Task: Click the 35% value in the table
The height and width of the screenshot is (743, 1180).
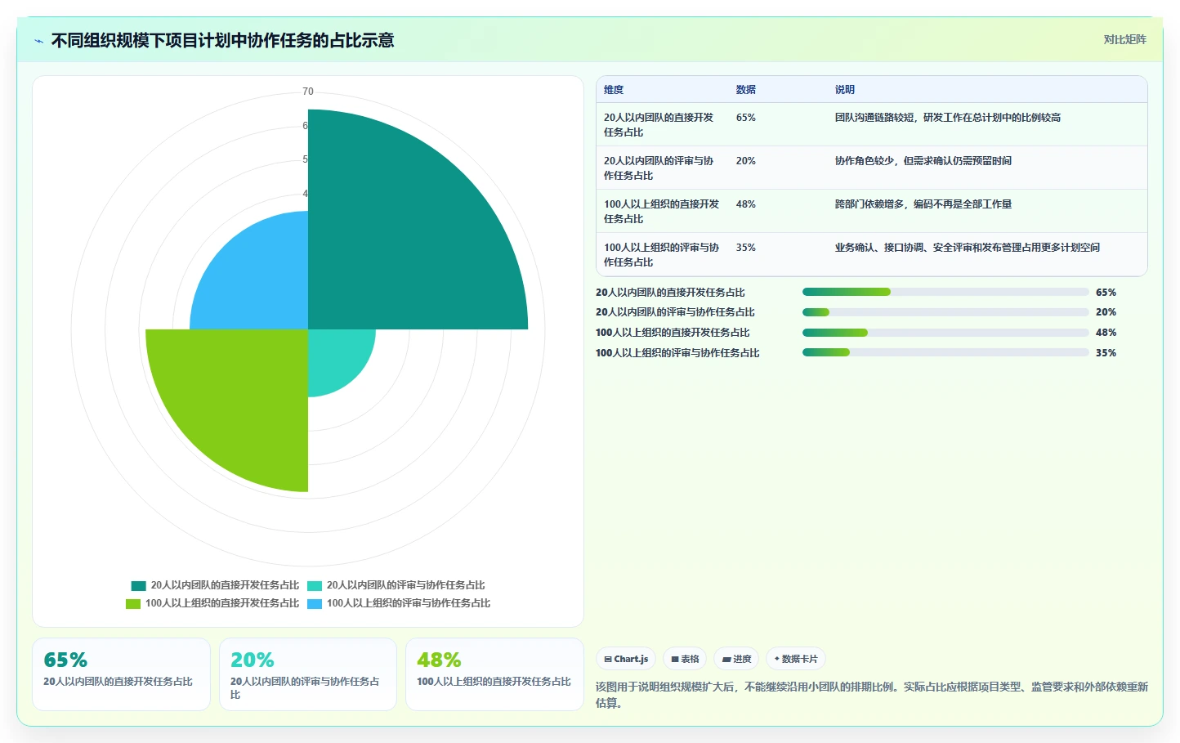Action: point(745,248)
